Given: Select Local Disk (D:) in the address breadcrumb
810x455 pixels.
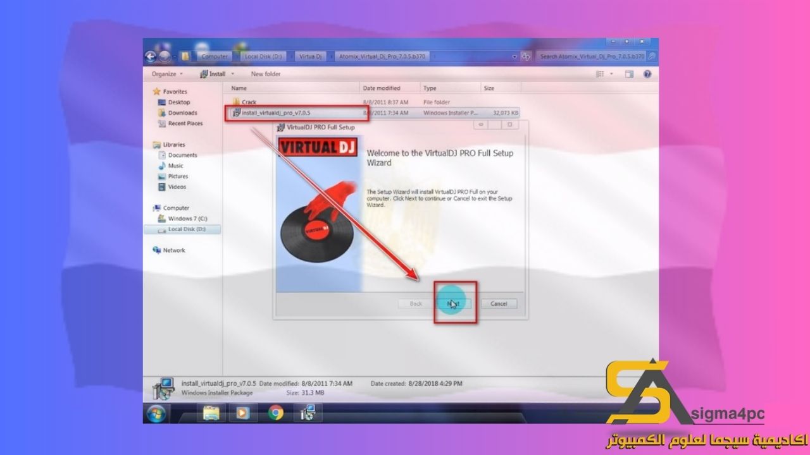Looking at the screenshot, I should (263, 56).
